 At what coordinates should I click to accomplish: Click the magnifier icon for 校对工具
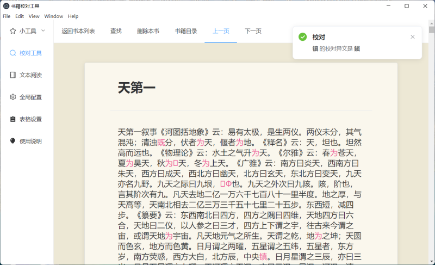point(13,53)
